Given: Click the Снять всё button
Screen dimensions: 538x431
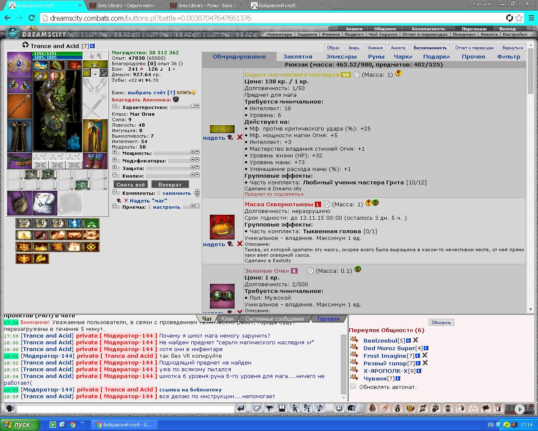Looking at the screenshot, I should coord(131,184).
